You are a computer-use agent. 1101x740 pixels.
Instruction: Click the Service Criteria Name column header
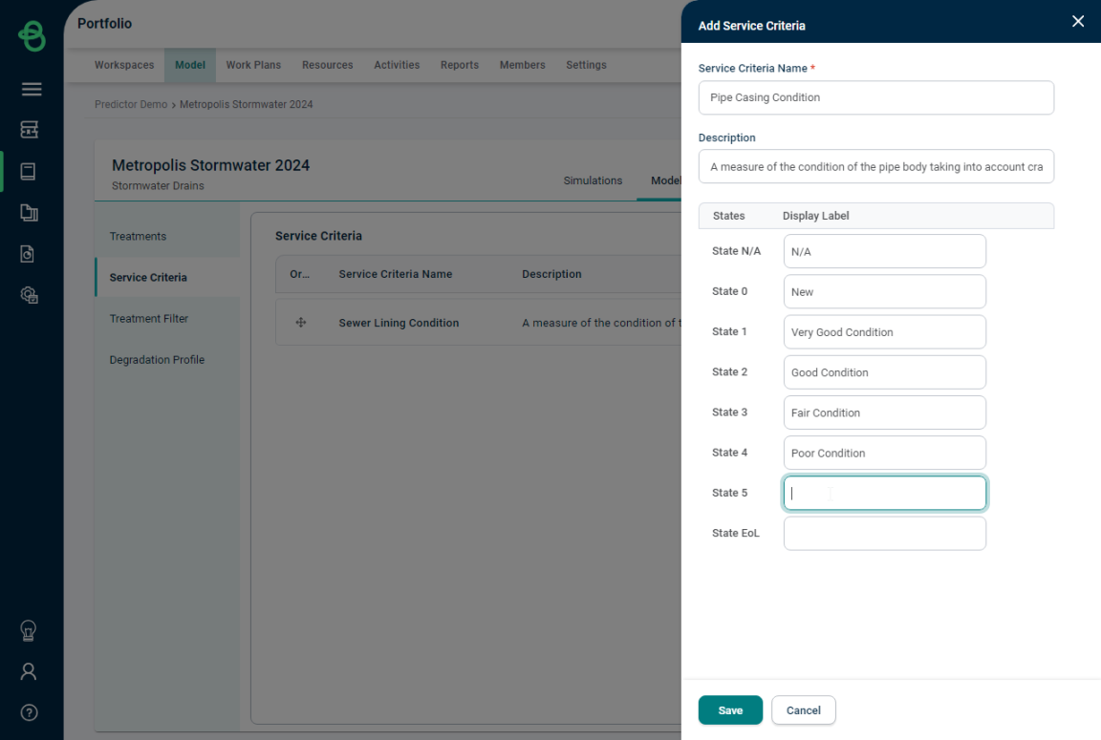(396, 274)
